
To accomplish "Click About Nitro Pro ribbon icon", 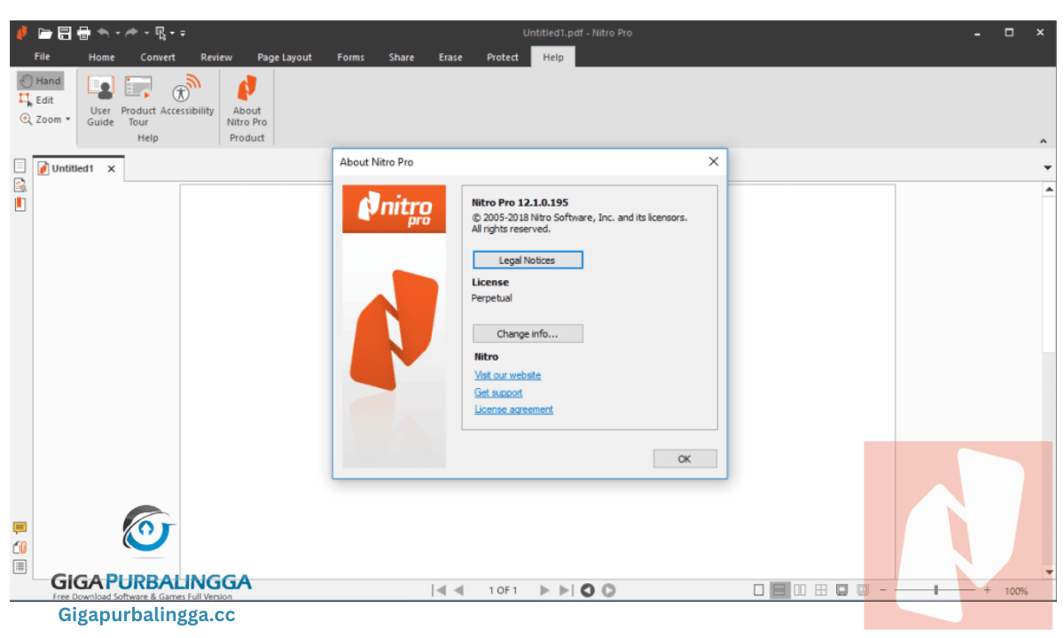I will tap(246, 101).
